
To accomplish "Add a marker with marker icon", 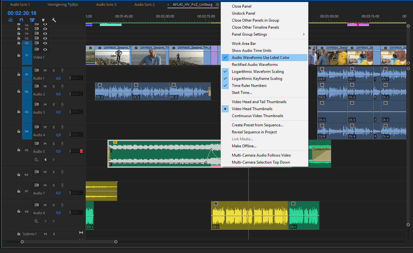I will coord(43,20).
